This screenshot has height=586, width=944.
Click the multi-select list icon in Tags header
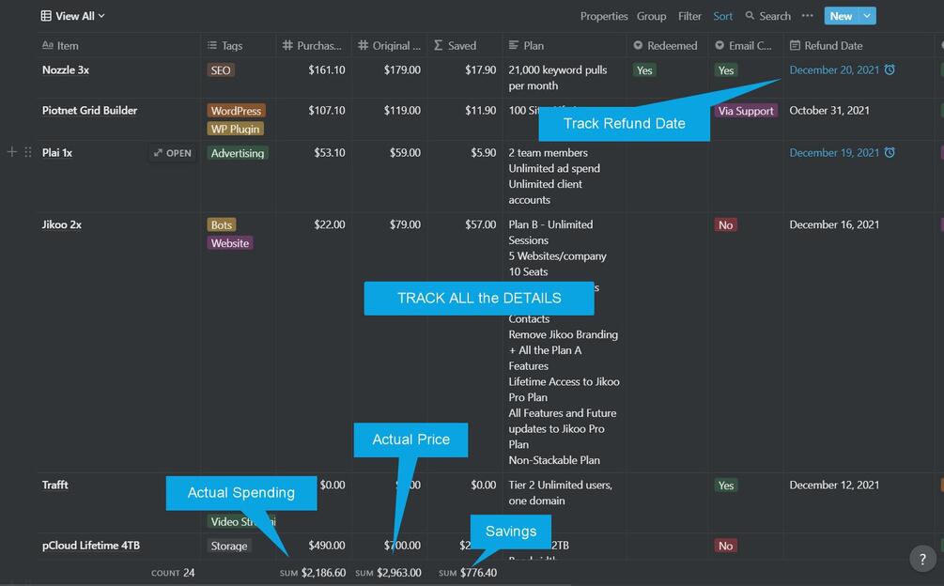(212, 46)
